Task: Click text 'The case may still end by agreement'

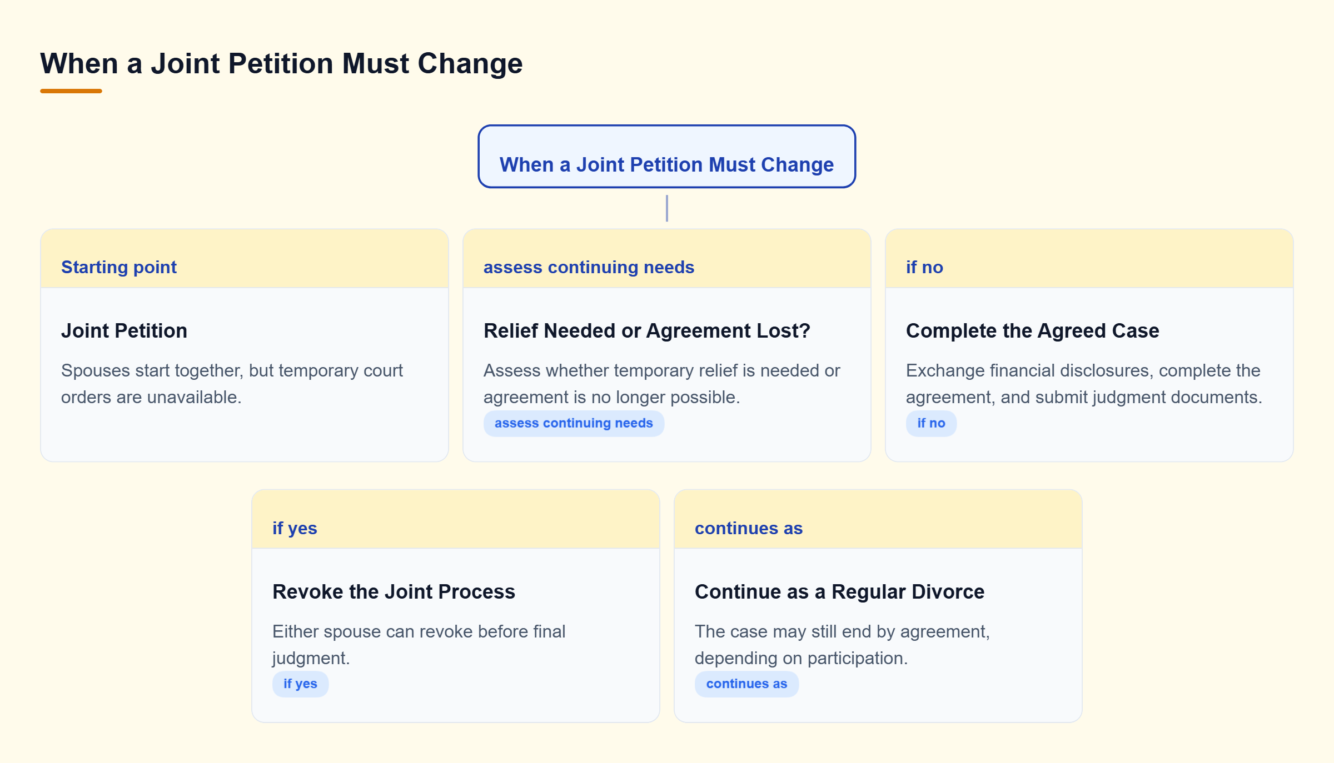Action: 842,645
